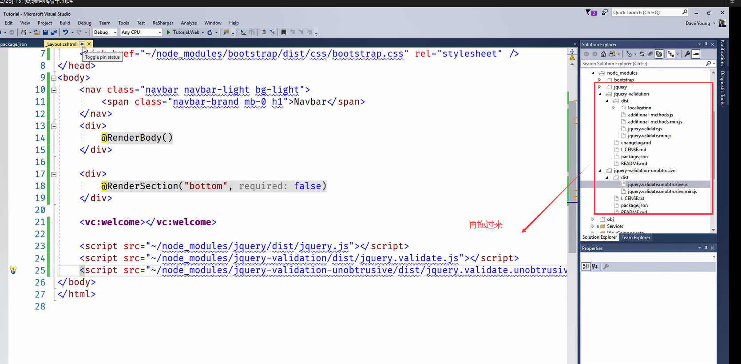The height and width of the screenshot is (364, 741).
Task: Open the Notifications side tab
Action: point(723,53)
